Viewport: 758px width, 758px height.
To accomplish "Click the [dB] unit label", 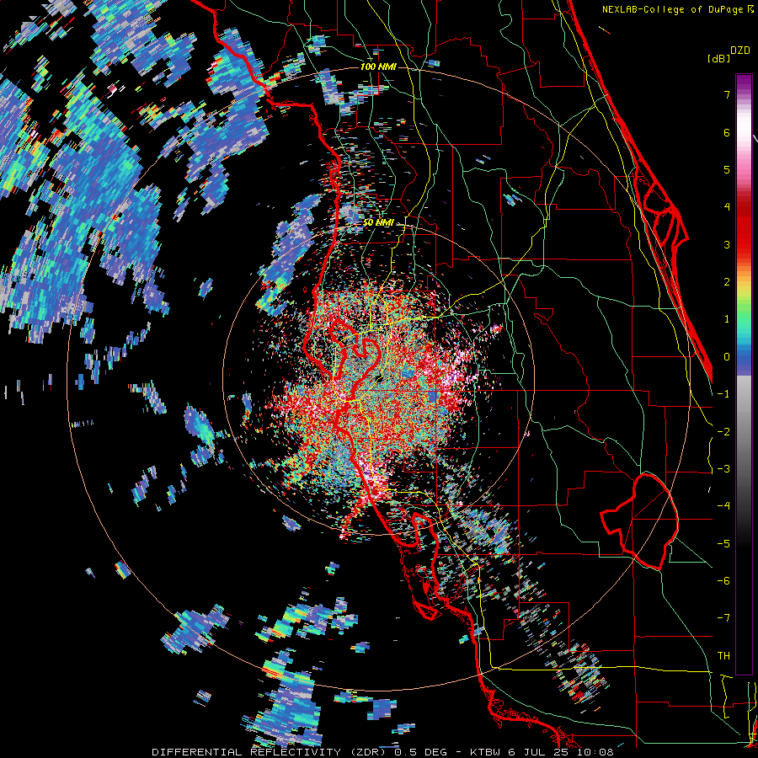I will click(719, 58).
